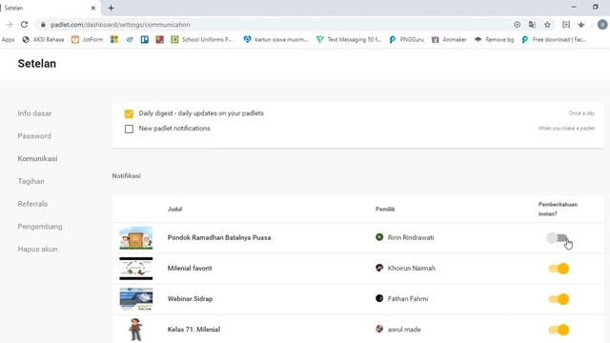Click owner name Khoirun Naimah

(411, 269)
